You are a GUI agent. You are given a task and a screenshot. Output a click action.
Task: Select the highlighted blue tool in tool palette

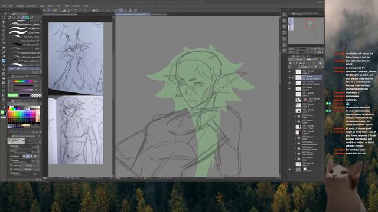4,61
